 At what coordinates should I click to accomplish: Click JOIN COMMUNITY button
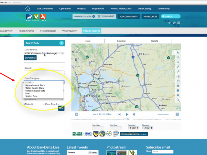point(129,16)
